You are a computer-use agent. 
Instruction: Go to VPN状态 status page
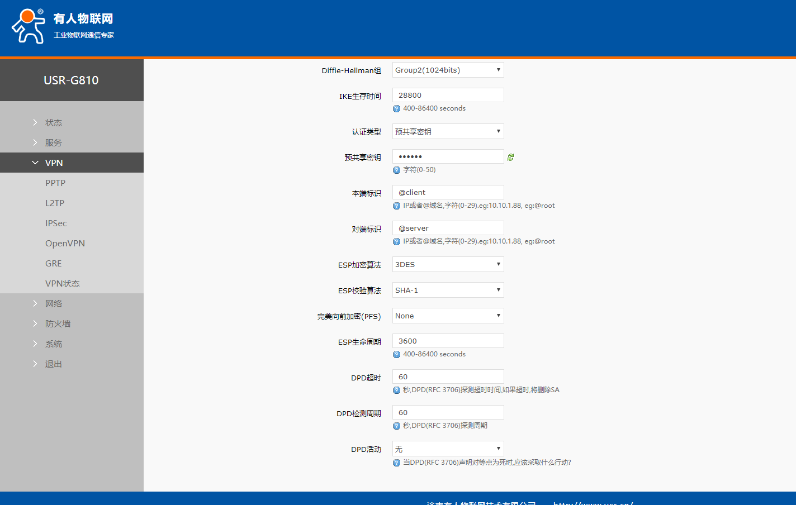63,283
